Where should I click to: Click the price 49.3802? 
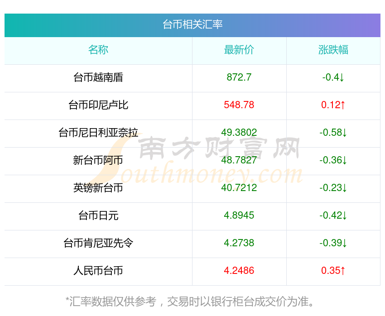click(239, 133)
